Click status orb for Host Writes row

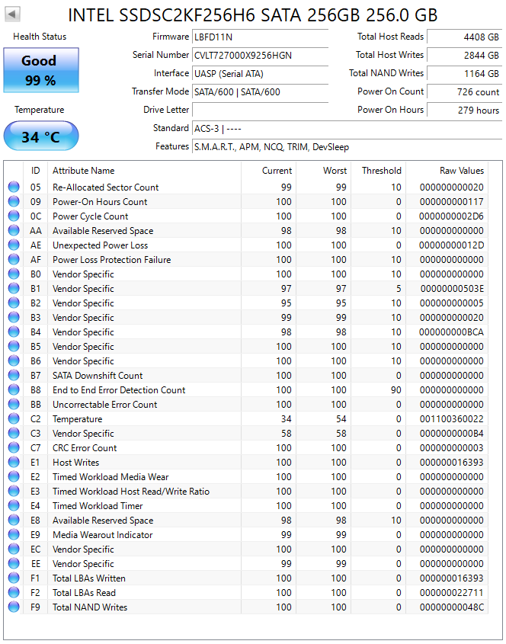(14, 463)
